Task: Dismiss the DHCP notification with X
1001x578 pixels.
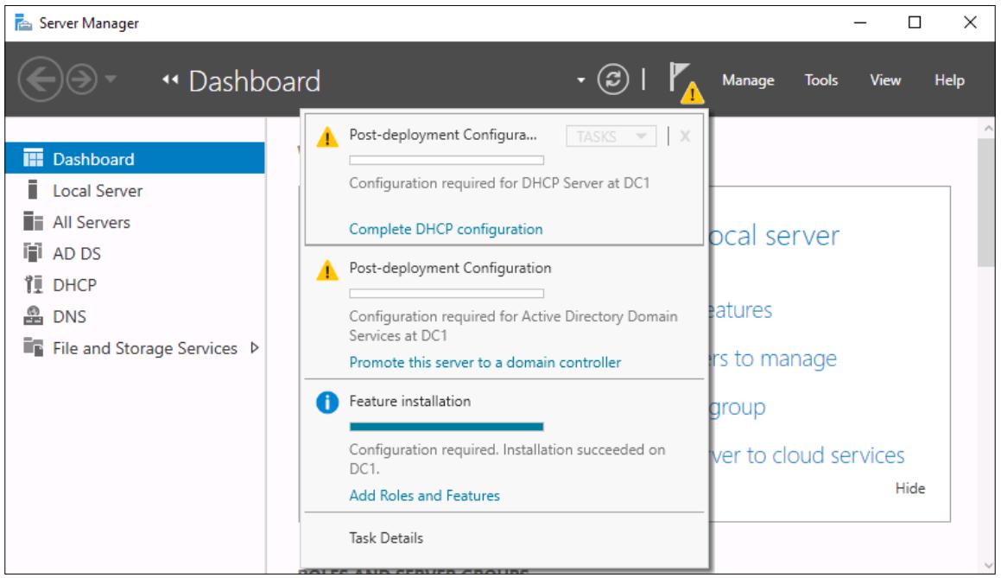Action: click(x=685, y=136)
